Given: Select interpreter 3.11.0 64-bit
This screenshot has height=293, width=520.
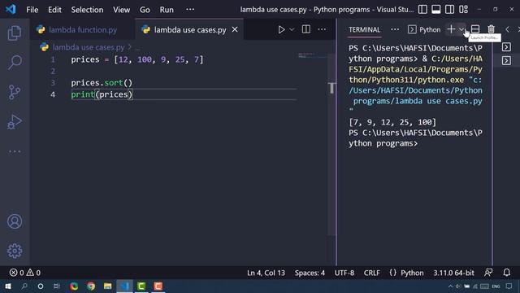Looking at the screenshot, I should tap(453, 273).
